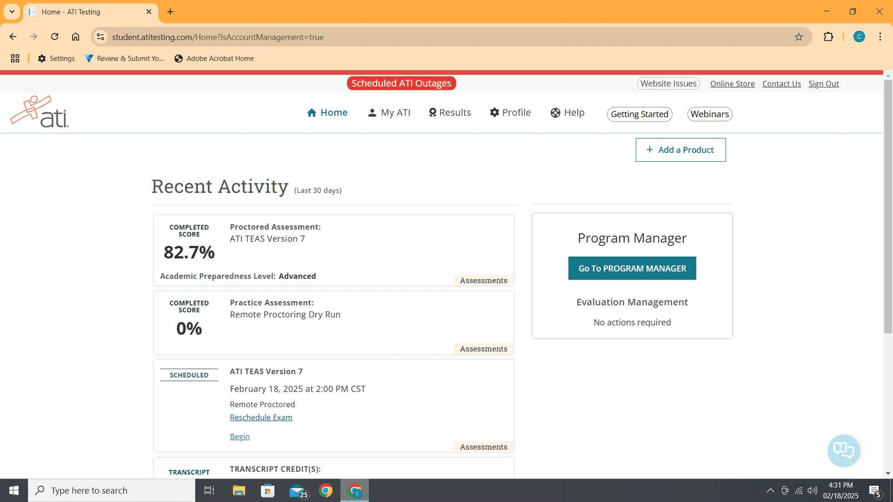Open the Scheduled ATI Outages notice
Screen dimensions: 893x502
pos(401,83)
